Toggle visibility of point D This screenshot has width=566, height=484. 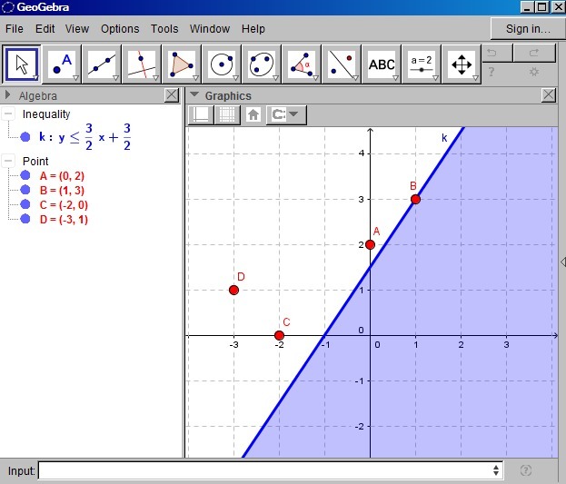(x=25, y=219)
